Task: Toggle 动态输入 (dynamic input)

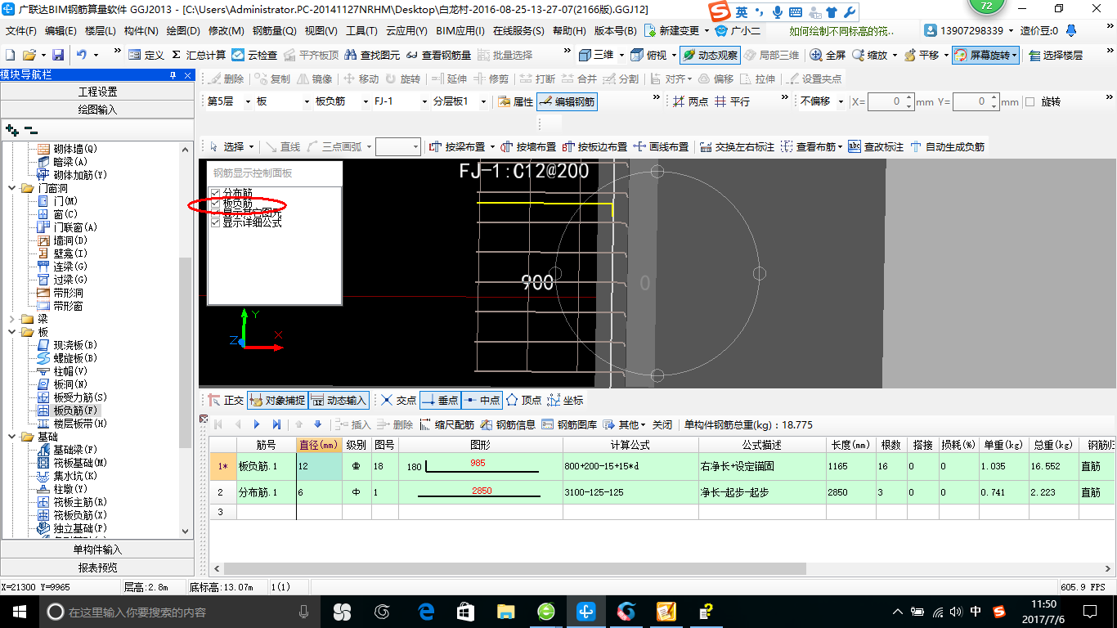Action: click(x=339, y=401)
